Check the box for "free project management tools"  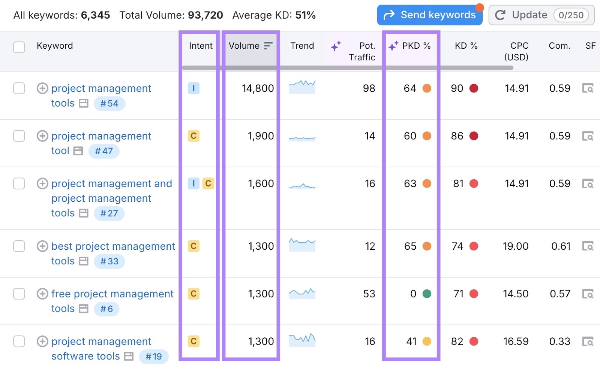click(19, 294)
